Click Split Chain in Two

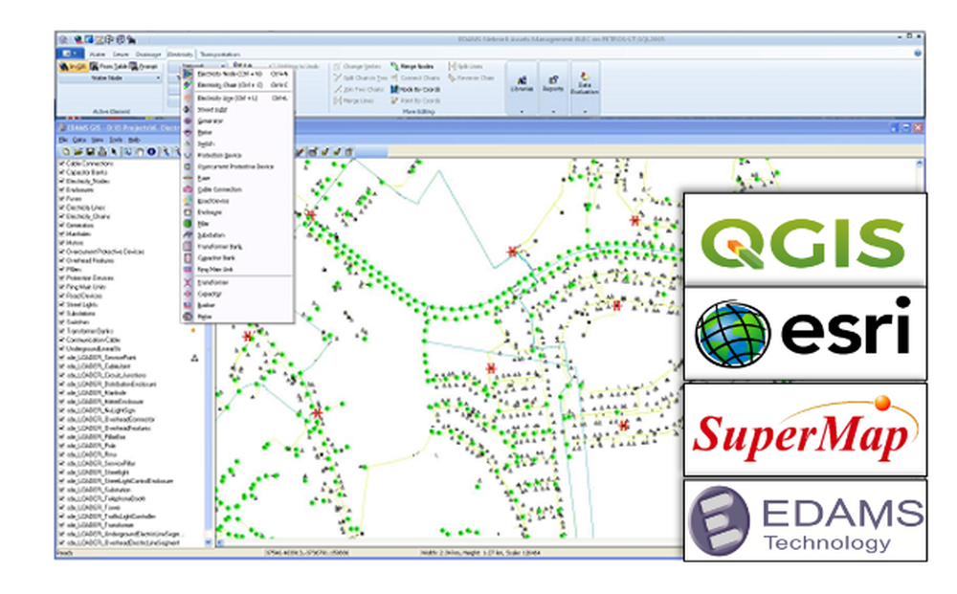(361, 78)
